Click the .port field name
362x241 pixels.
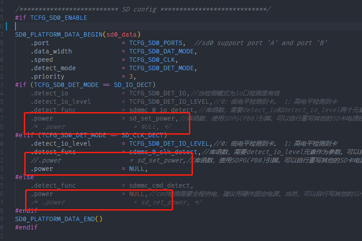point(40,43)
